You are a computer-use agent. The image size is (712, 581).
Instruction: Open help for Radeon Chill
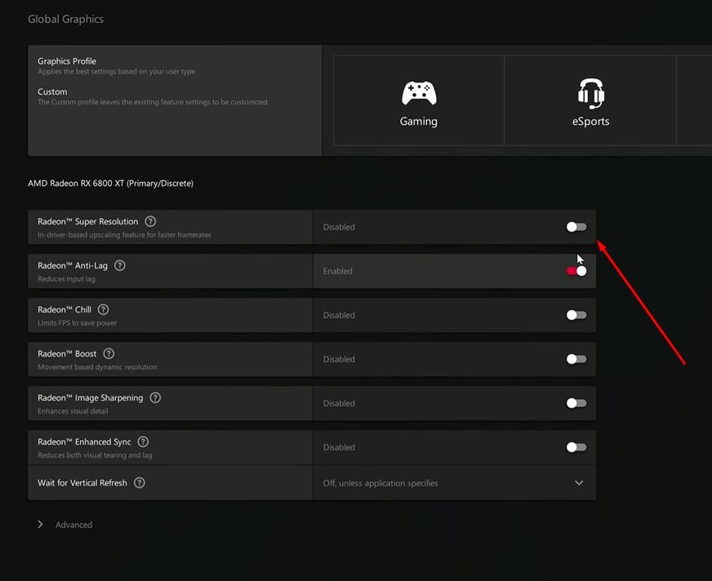(103, 308)
